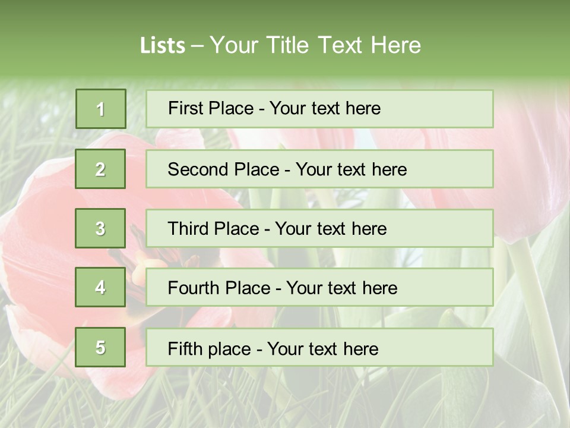Click the pink tulip petal at upper right
The image size is (570, 428).
[x=528, y=149]
